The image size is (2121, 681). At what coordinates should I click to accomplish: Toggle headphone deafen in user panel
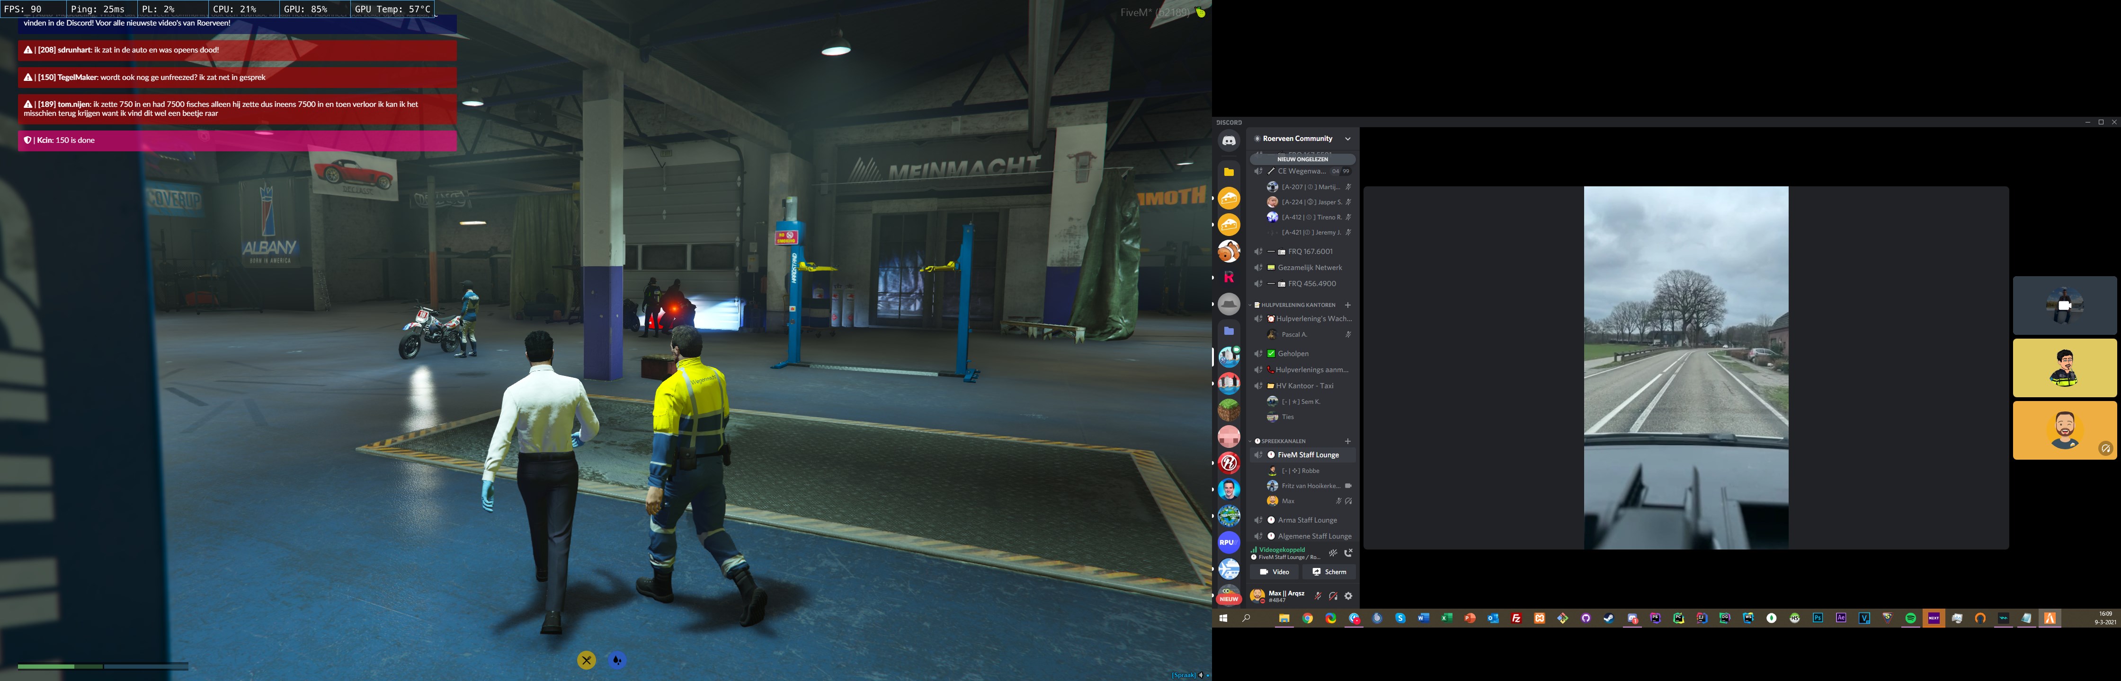(x=1333, y=595)
